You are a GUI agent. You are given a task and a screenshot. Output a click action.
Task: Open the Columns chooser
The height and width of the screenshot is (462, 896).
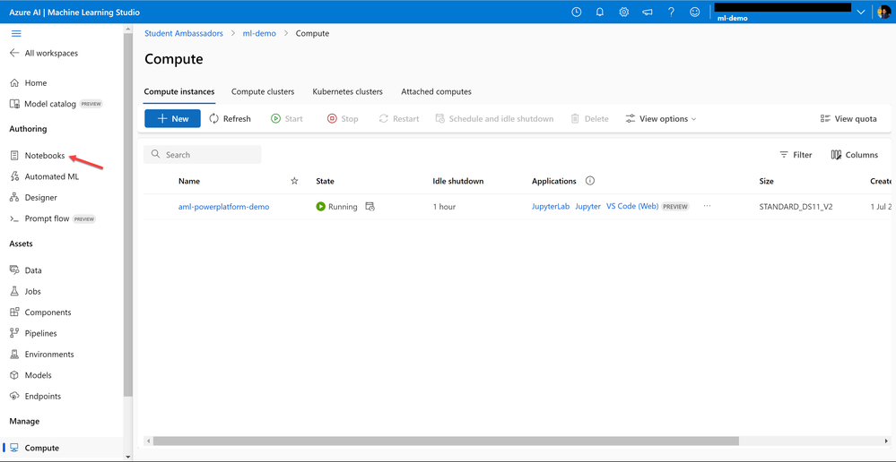[x=854, y=155]
